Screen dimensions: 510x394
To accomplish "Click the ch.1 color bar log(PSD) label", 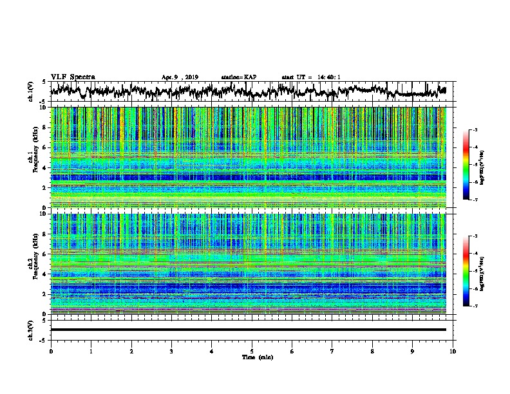I will pos(482,167).
